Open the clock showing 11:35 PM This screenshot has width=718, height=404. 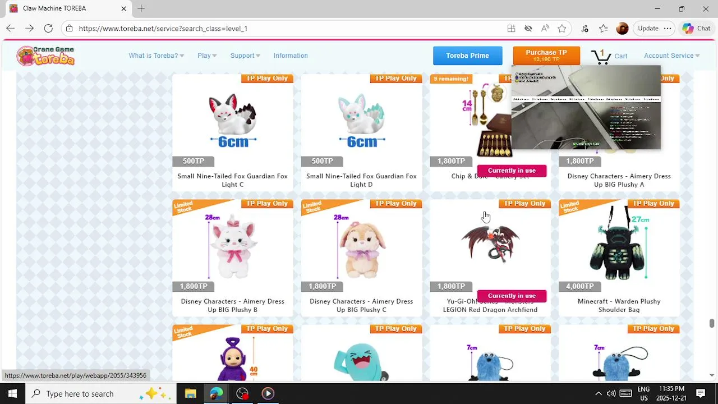tap(671, 393)
